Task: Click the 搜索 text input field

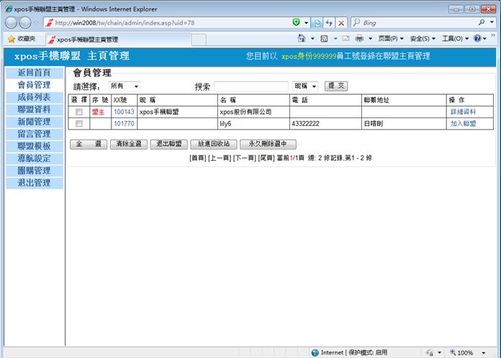Action: [250, 86]
